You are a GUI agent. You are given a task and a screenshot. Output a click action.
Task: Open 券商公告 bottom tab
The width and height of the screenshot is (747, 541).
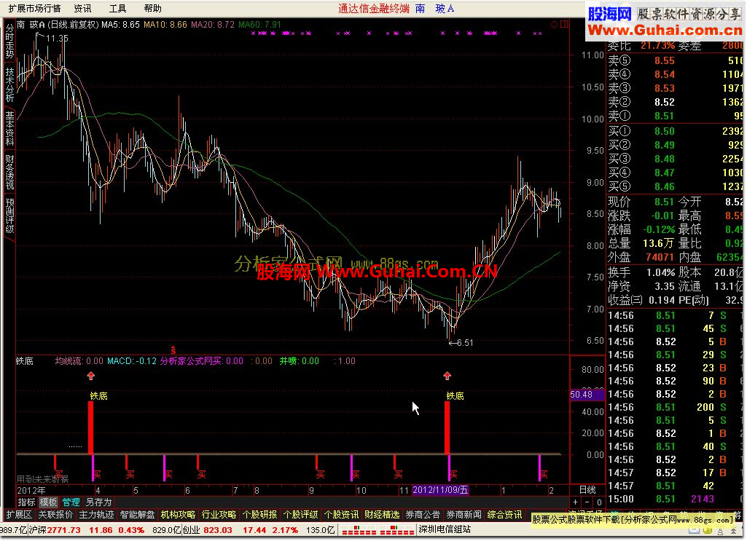pyautogui.click(x=423, y=515)
